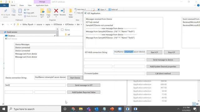Open Microsoft Teams from the taskbar

coord(88,109)
